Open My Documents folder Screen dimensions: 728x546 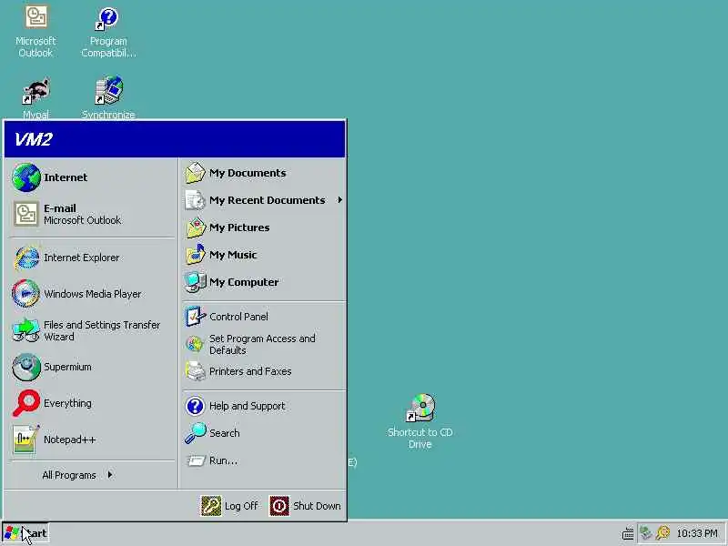point(264,173)
